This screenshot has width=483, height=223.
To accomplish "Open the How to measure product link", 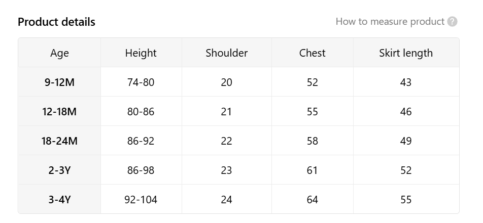I will click(390, 22).
